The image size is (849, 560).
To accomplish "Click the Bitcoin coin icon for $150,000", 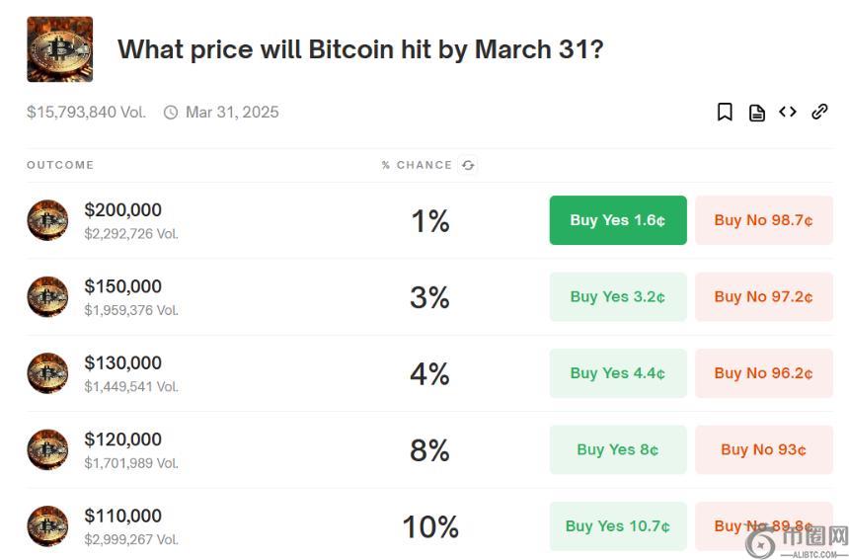I will 47,297.
